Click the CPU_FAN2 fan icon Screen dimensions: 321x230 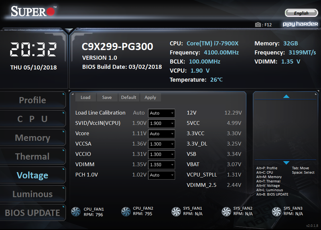126,212
